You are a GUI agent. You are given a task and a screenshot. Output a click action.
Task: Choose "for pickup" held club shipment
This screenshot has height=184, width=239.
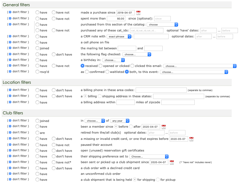tap(158, 180)
